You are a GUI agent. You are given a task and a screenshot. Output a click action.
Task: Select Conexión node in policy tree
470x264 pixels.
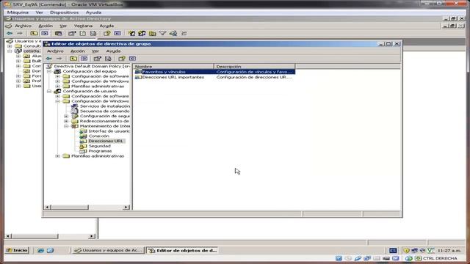(98, 136)
